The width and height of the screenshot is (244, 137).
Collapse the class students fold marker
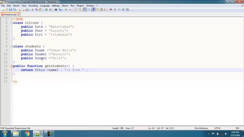coord(12,46)
